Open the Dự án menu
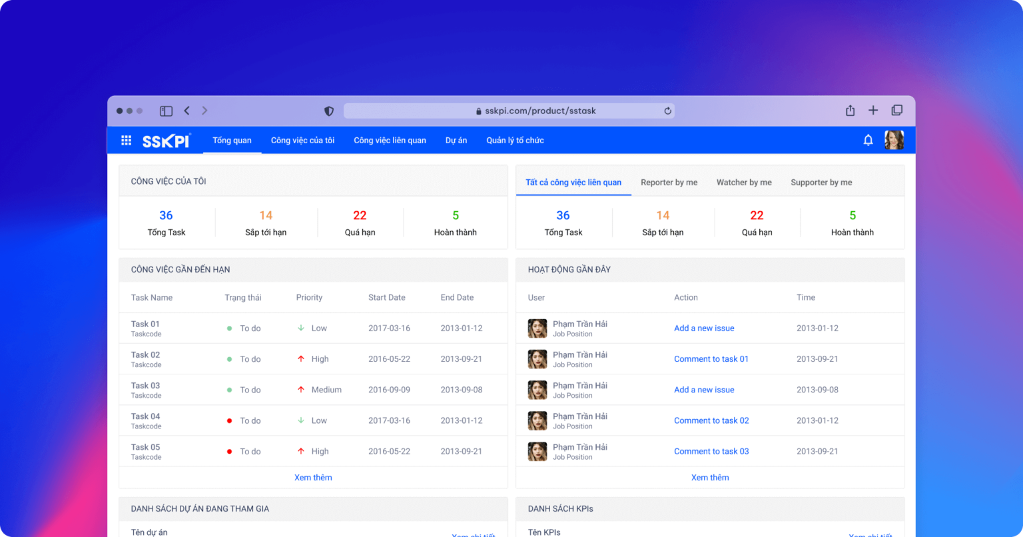Screen dimensions: 1023x537 [x=456, y=140]
